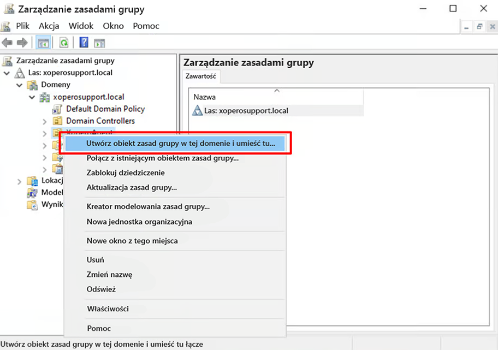Switch to the Zawartość tab
The width and height of the screenshot is (498, 350).
point(200,77)
